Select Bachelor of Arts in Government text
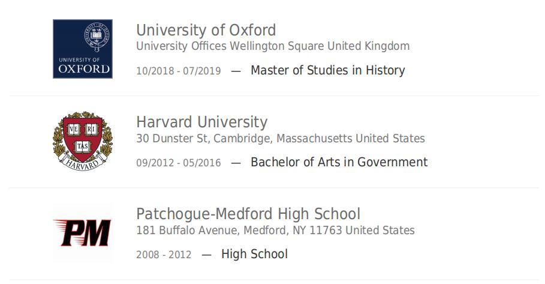Screen dimensions: 545x284 pos(339,162)
